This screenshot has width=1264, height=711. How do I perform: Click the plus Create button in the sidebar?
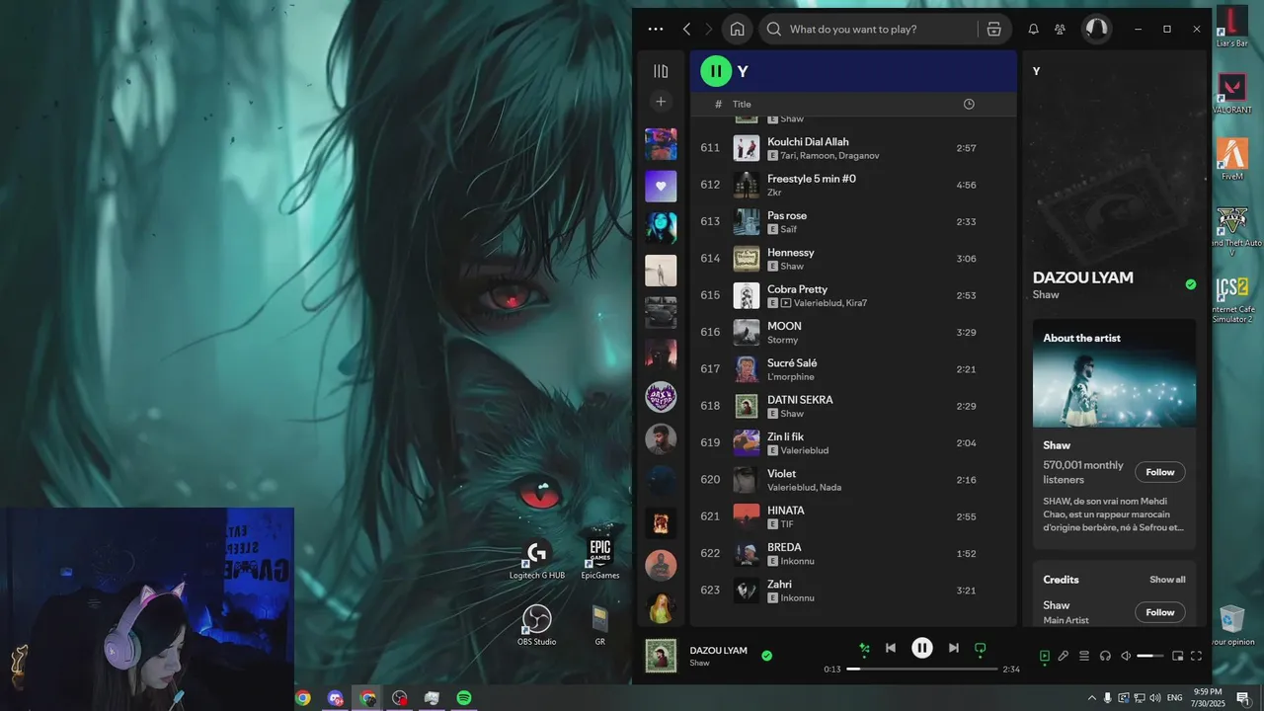pyautogui.click(x=661, y=101)
